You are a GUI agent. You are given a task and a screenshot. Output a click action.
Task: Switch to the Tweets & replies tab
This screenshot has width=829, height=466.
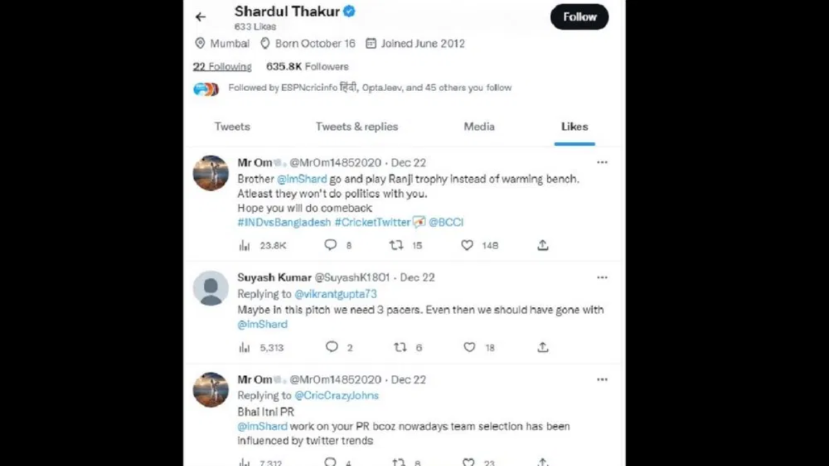357,126
